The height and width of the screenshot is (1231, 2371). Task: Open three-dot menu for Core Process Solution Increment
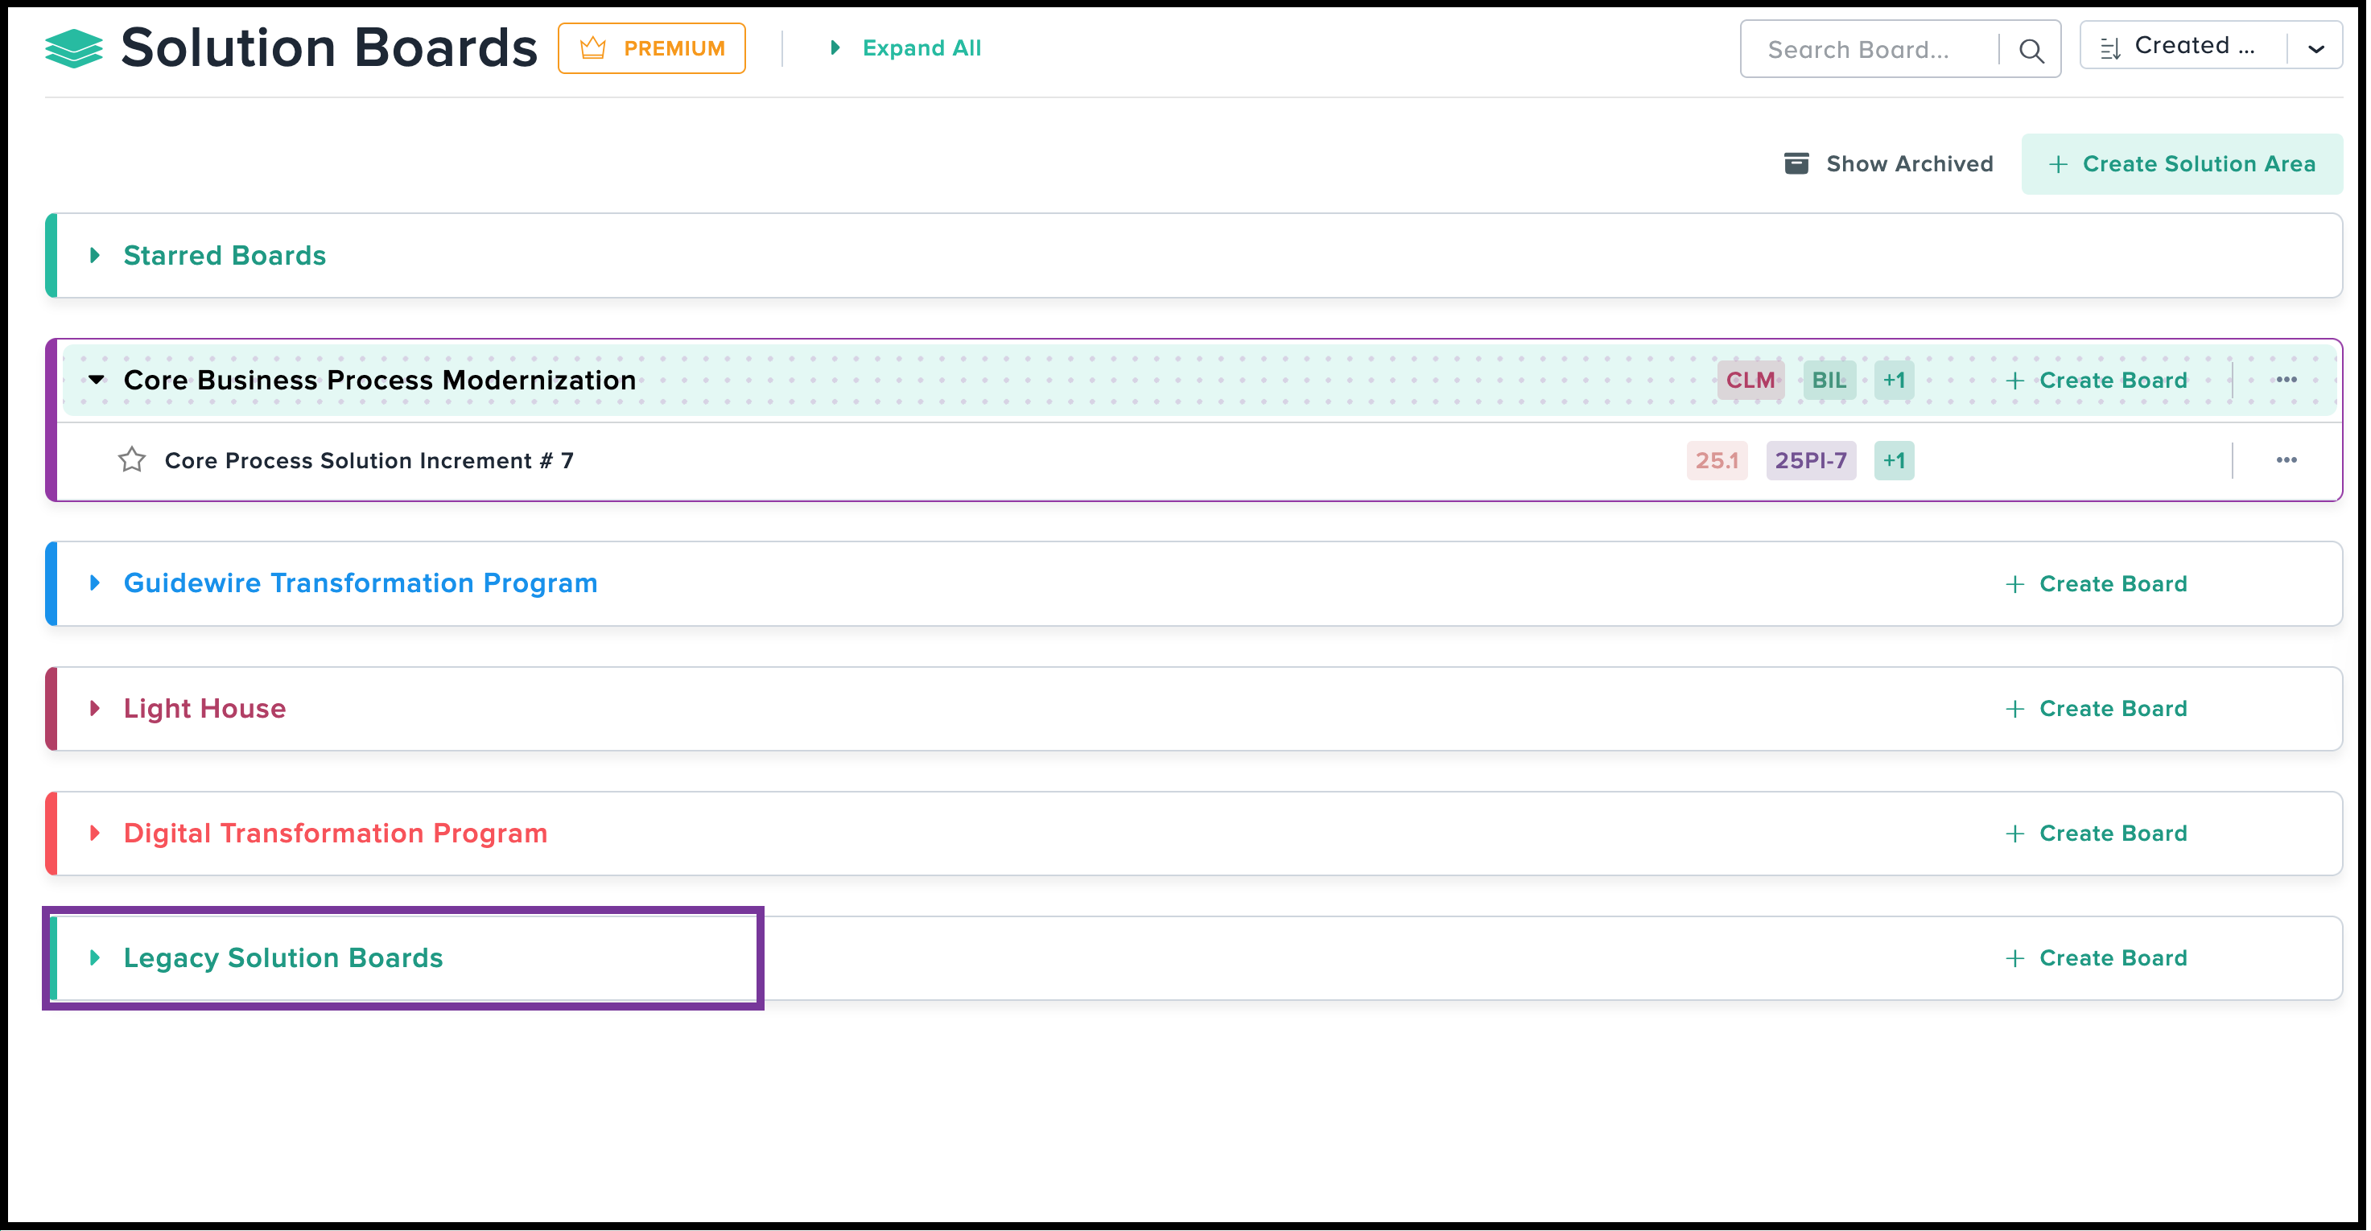(x=2286, y=460)
